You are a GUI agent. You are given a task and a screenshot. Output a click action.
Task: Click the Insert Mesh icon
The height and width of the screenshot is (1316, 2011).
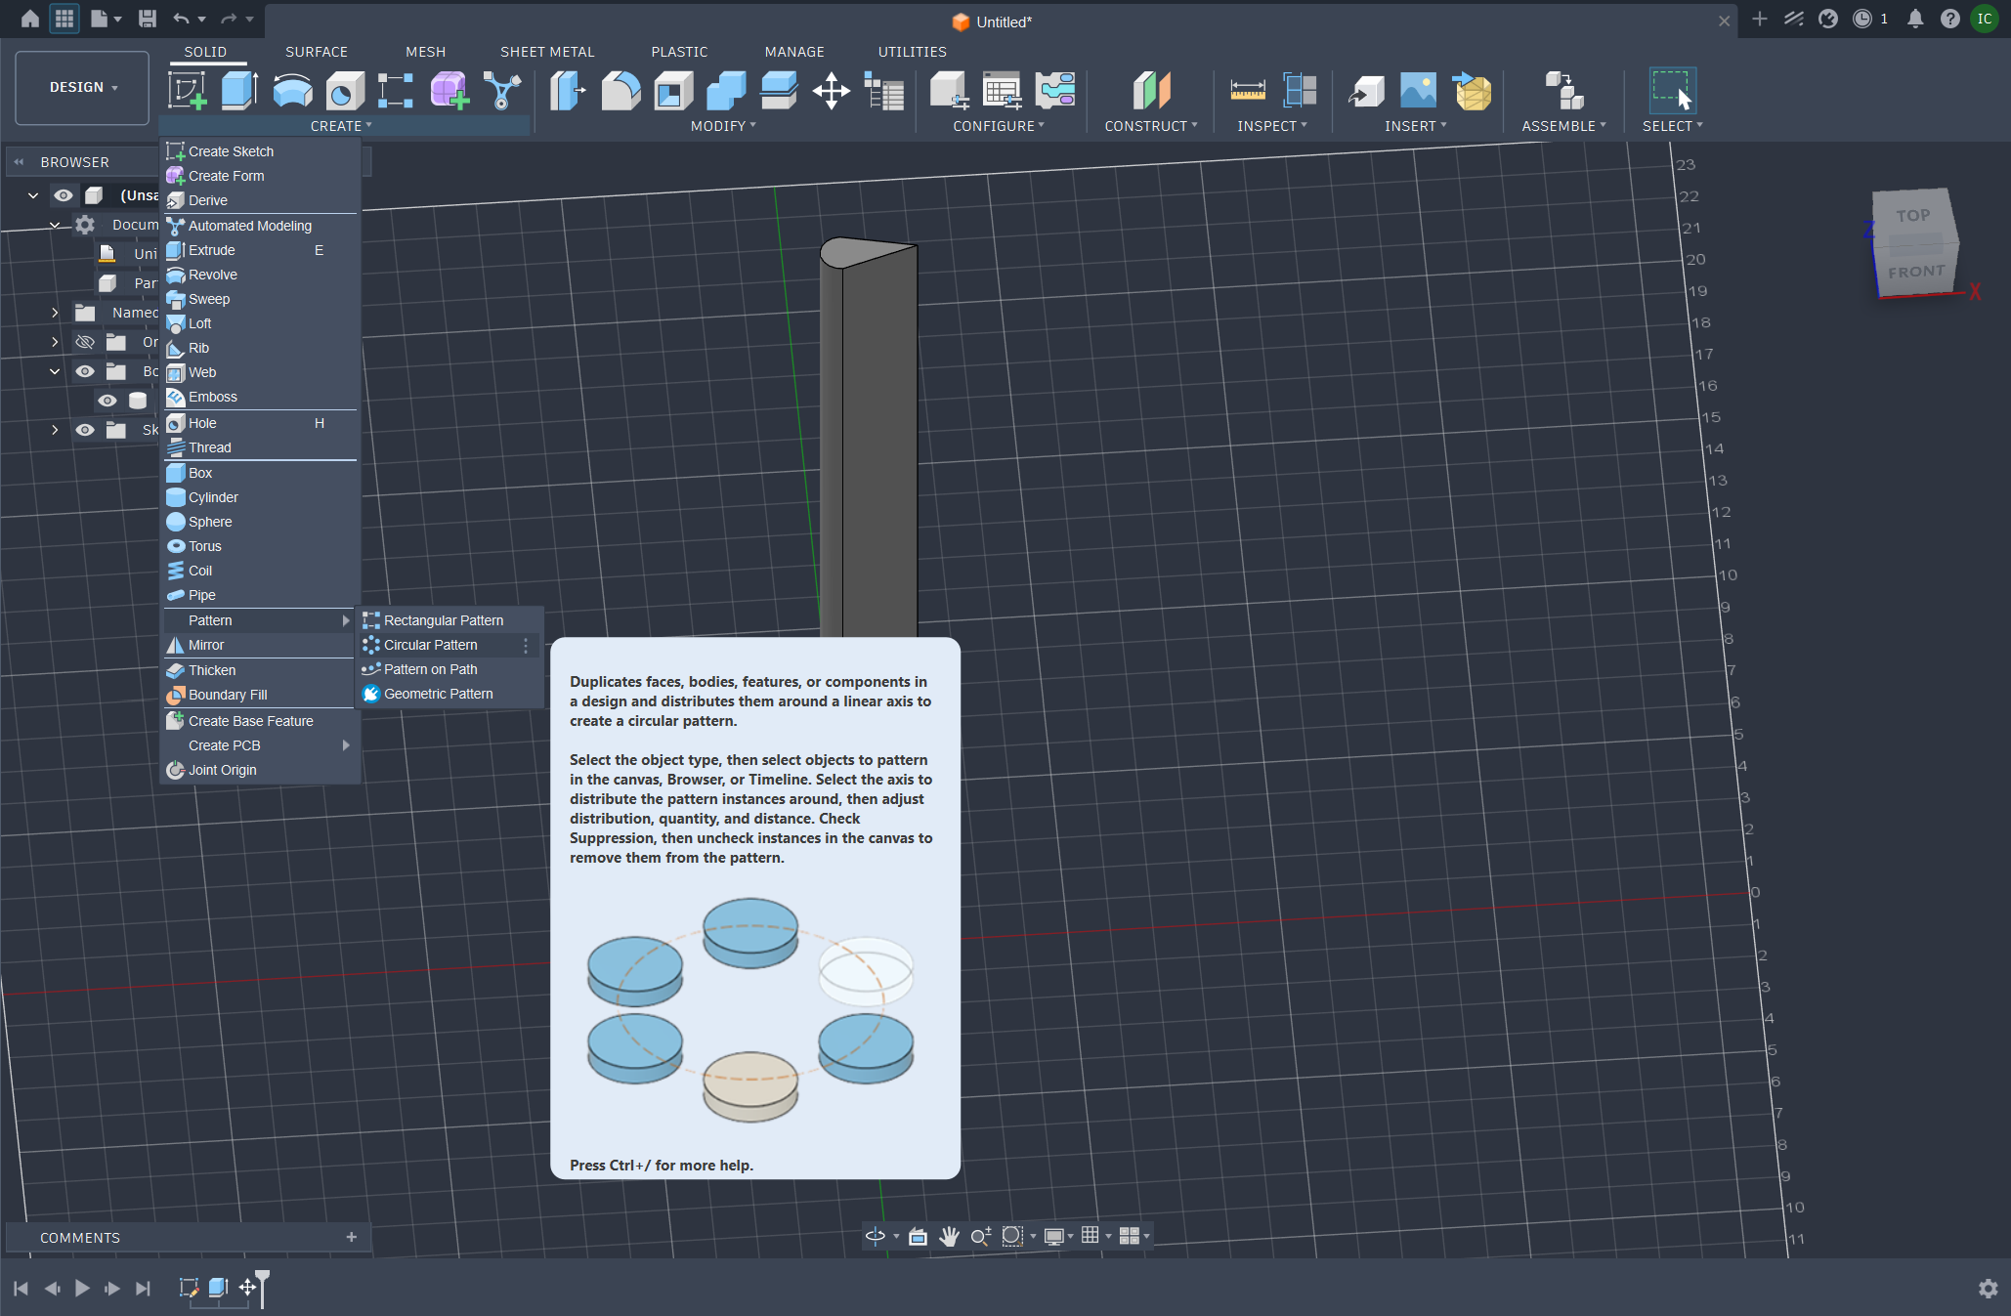click(x=1472, y=90)
